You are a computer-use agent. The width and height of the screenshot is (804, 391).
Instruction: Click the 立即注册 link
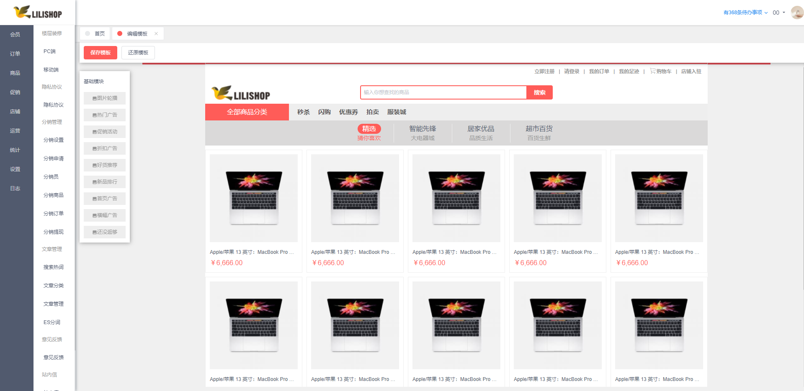[544, 72]
